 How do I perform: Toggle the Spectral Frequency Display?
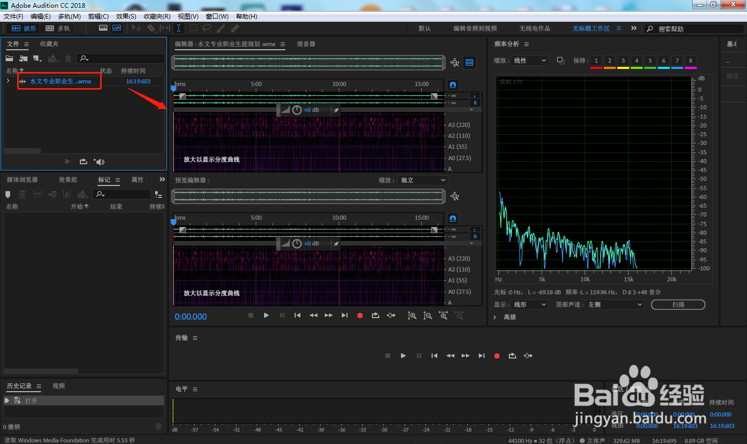point(103,28)
